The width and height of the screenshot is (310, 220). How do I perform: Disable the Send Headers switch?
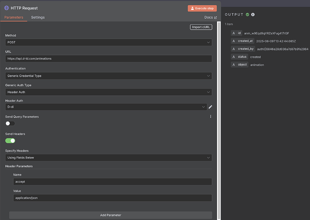click(x=10, y=141)
